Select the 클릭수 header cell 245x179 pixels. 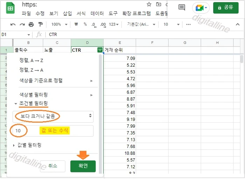[x=28, y=50]
